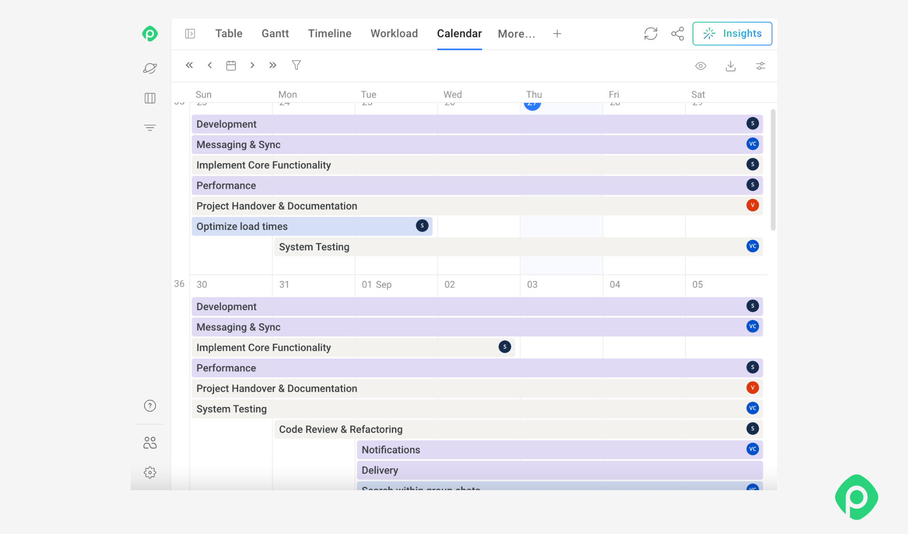908x534 pixels.
Task: Open week 36 System Testing task
Action: coord(477,409)
